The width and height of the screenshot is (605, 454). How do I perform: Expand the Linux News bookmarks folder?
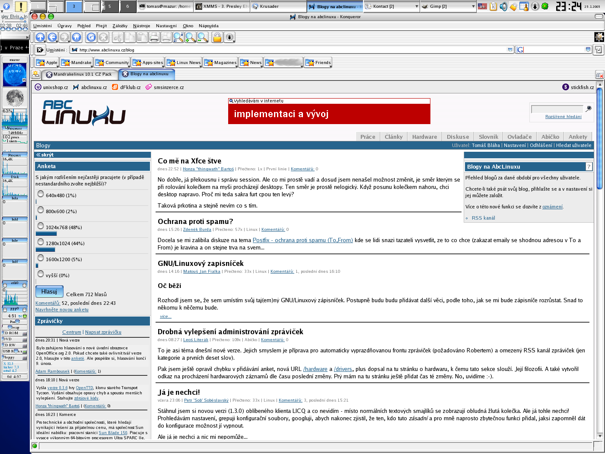click(x=184, y=63)
